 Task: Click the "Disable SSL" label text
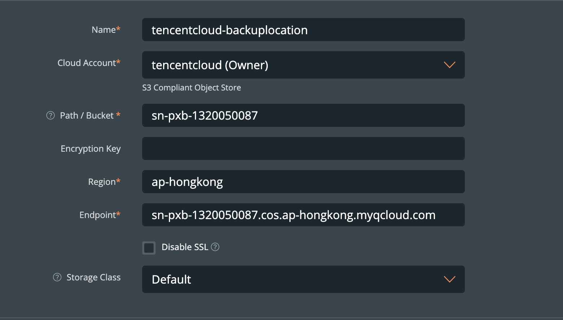click(x=185, y=247)
